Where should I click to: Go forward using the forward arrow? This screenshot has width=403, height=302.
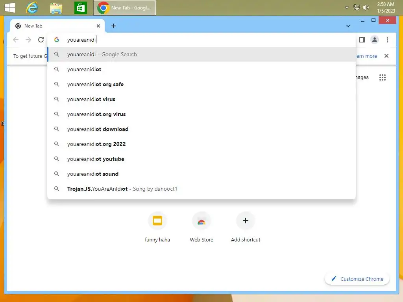[28, 40]
